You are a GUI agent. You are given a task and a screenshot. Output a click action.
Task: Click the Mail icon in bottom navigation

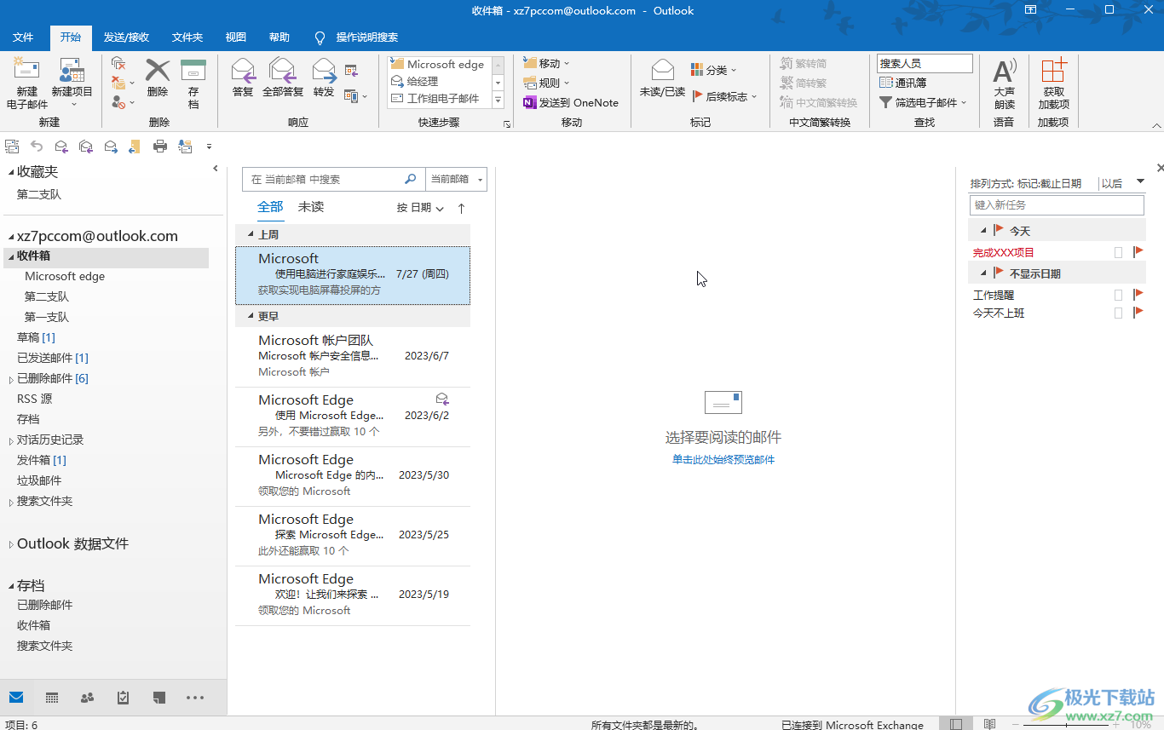click(x=16, y=698)
